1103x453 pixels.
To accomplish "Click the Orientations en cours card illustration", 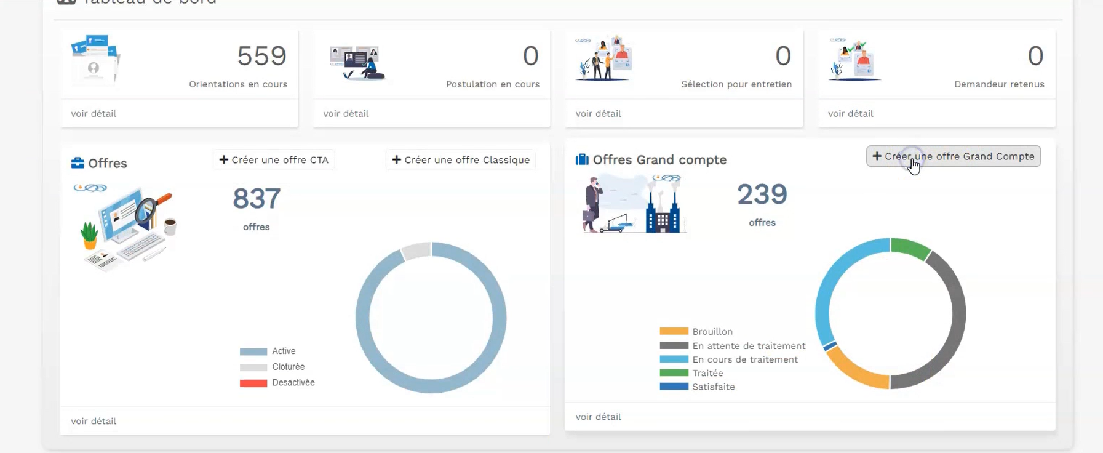I will tap(95, 60).
